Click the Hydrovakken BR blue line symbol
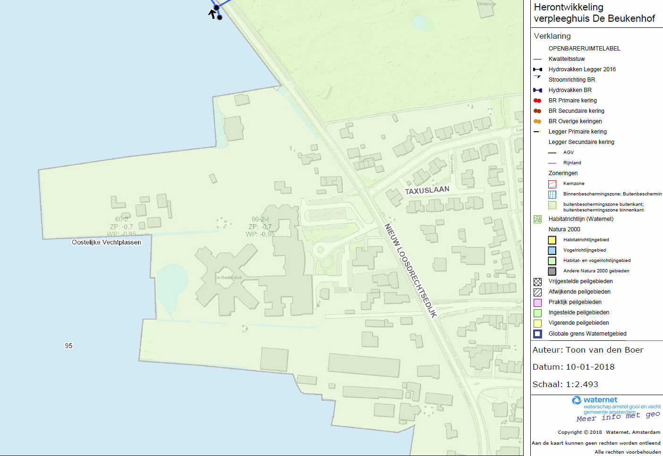The image size is (663, 456). click(x=537, y=90)
